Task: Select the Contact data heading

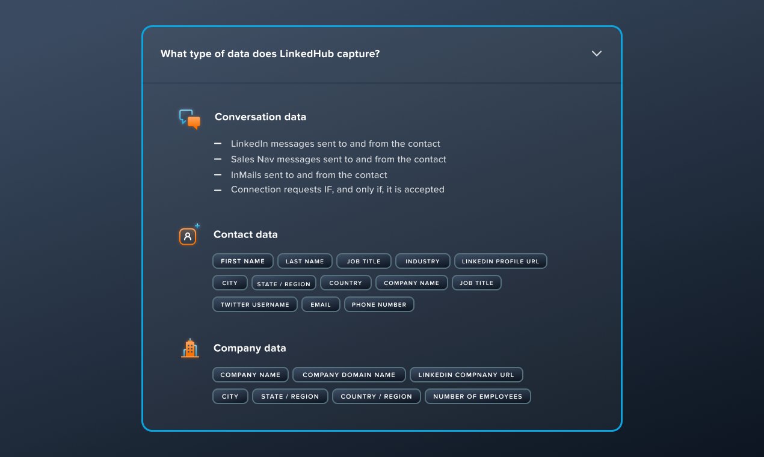Action: tap(245, 235)
